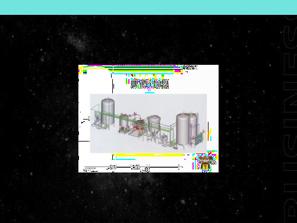Click the cyan header bar at top
This screenshot has height=223, width=297.
click(148, 7)
